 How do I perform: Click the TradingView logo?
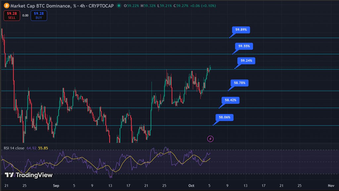pos(28,175)
